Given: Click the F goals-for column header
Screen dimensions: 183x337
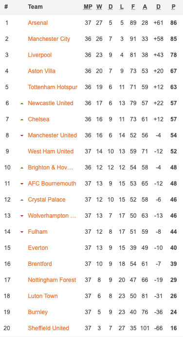Looking at the screenshot, I should [133, 7].
